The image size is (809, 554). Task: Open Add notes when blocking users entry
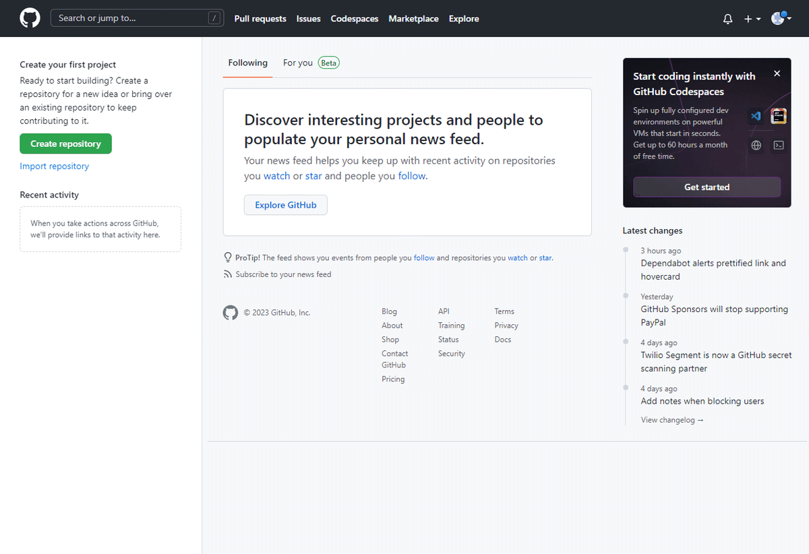coord(702,401)
